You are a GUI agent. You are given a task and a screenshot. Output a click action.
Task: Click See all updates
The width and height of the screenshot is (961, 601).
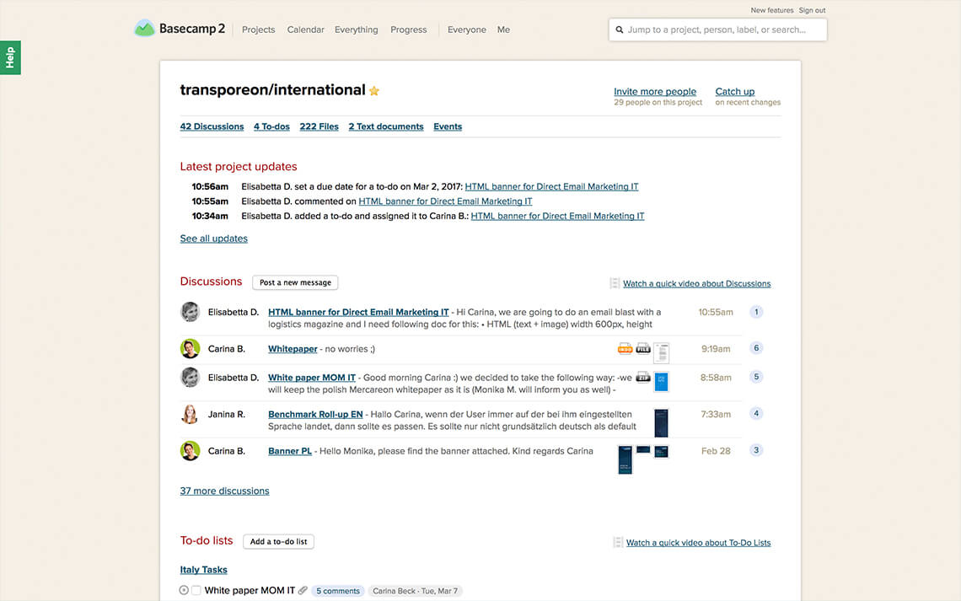(214, 239)
